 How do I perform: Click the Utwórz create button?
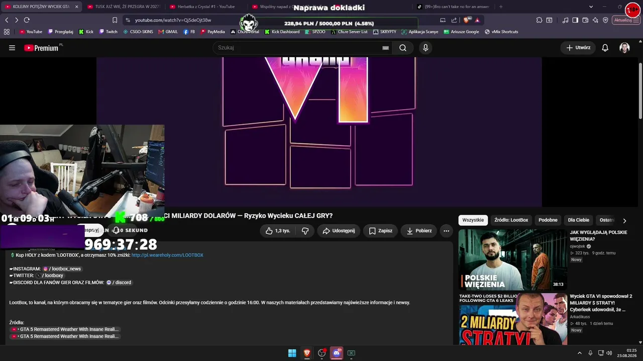click(x=578, y=48)
